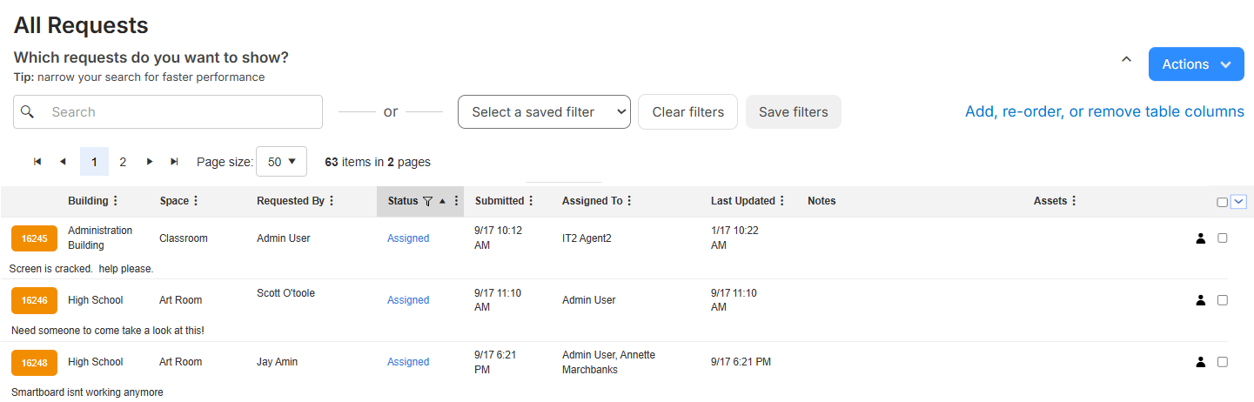
Task: Click 'Admin User, Annette Marchbanks' cell
Action: tap(609, 362)
